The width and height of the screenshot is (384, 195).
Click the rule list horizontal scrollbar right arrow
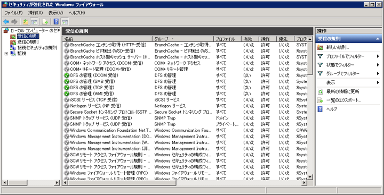tap(305, 183)
